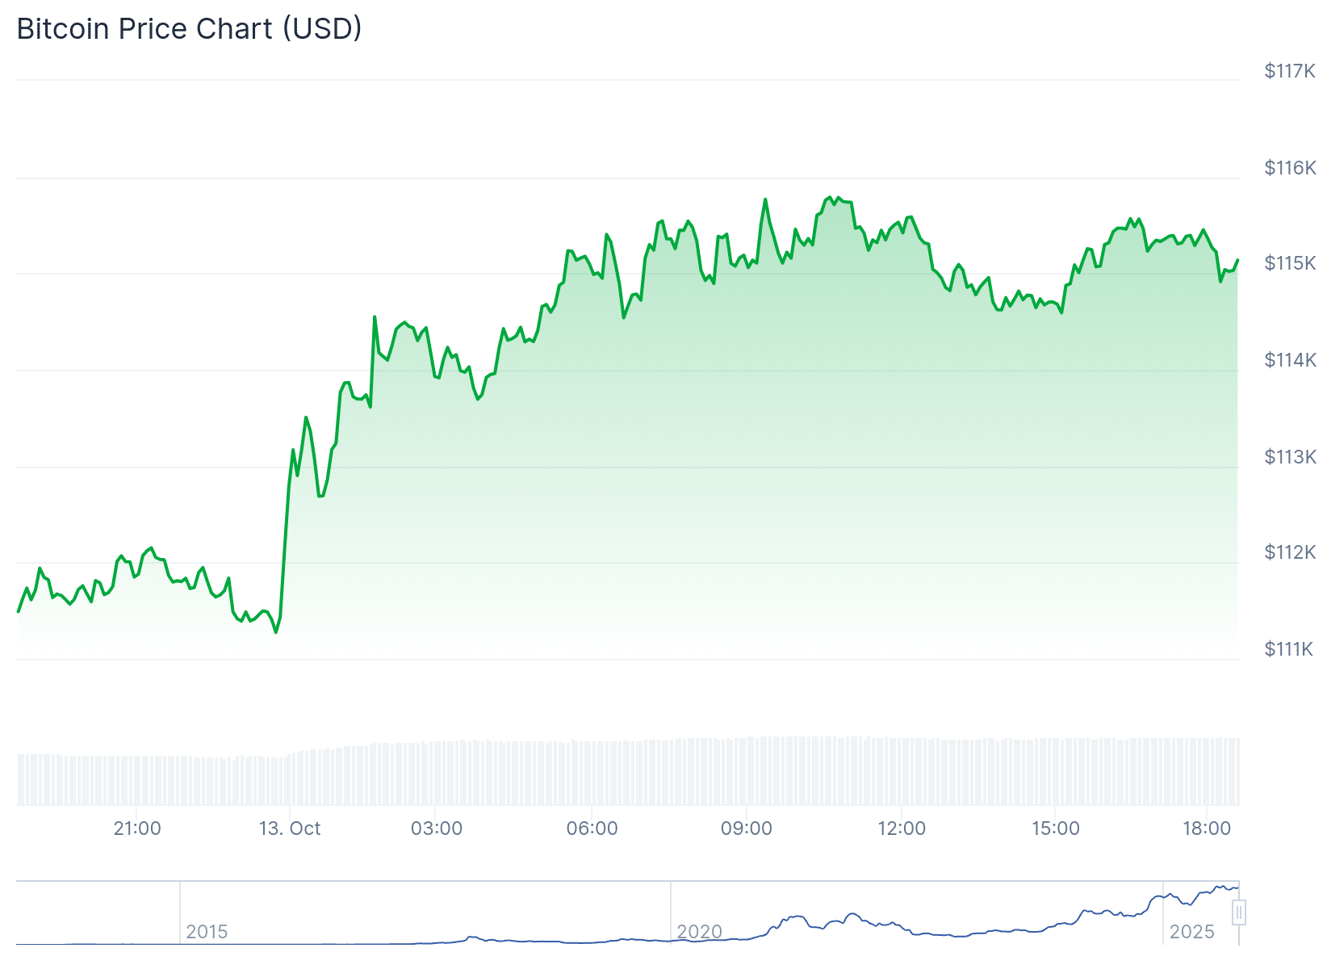Click the chart title "Bitcoin Price Chart (USD)"
The height and width of the screenshot is (969, 1327).
point(189,29)
